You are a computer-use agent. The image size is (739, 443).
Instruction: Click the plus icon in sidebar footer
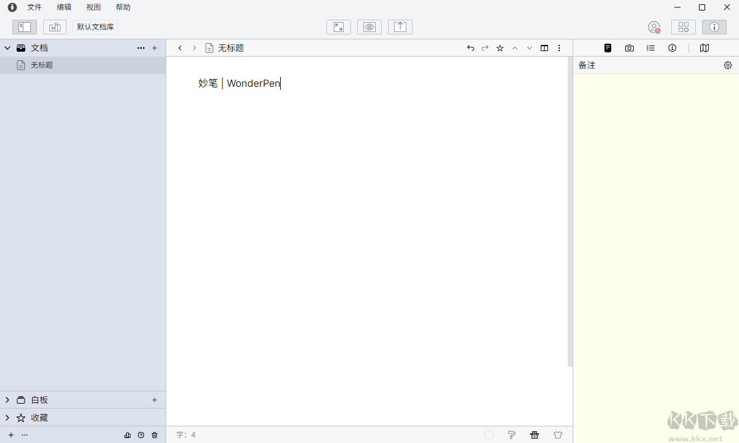[x=10, y=435]
